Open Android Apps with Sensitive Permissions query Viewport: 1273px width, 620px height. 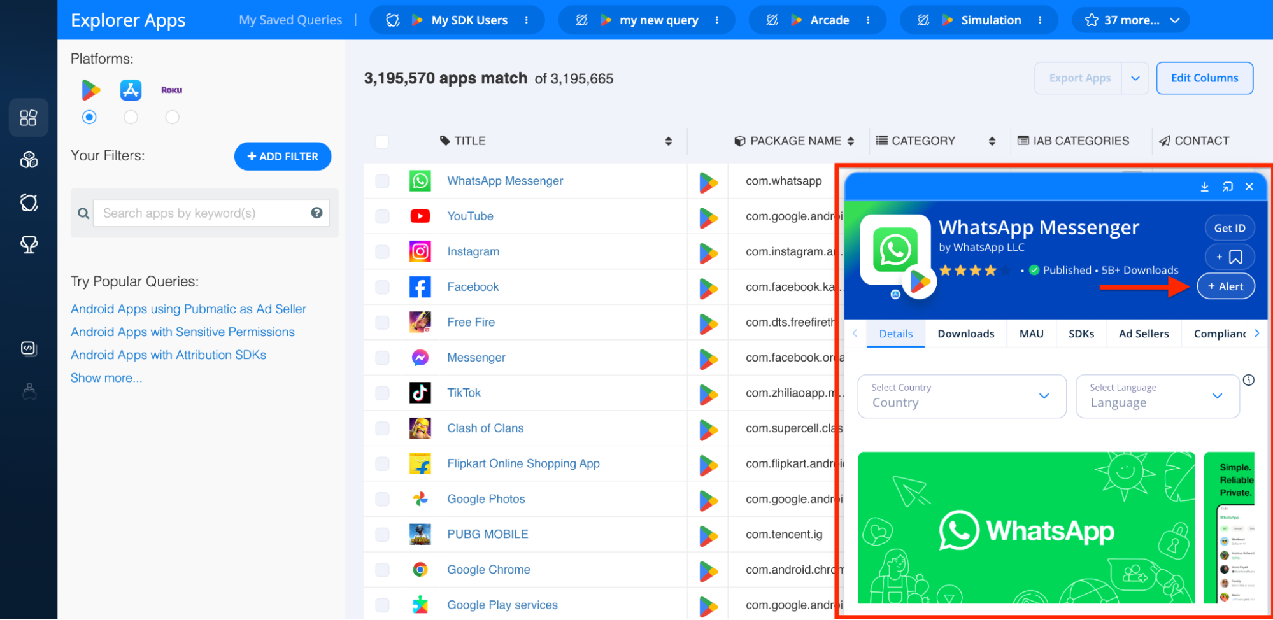tap(183, 332)
